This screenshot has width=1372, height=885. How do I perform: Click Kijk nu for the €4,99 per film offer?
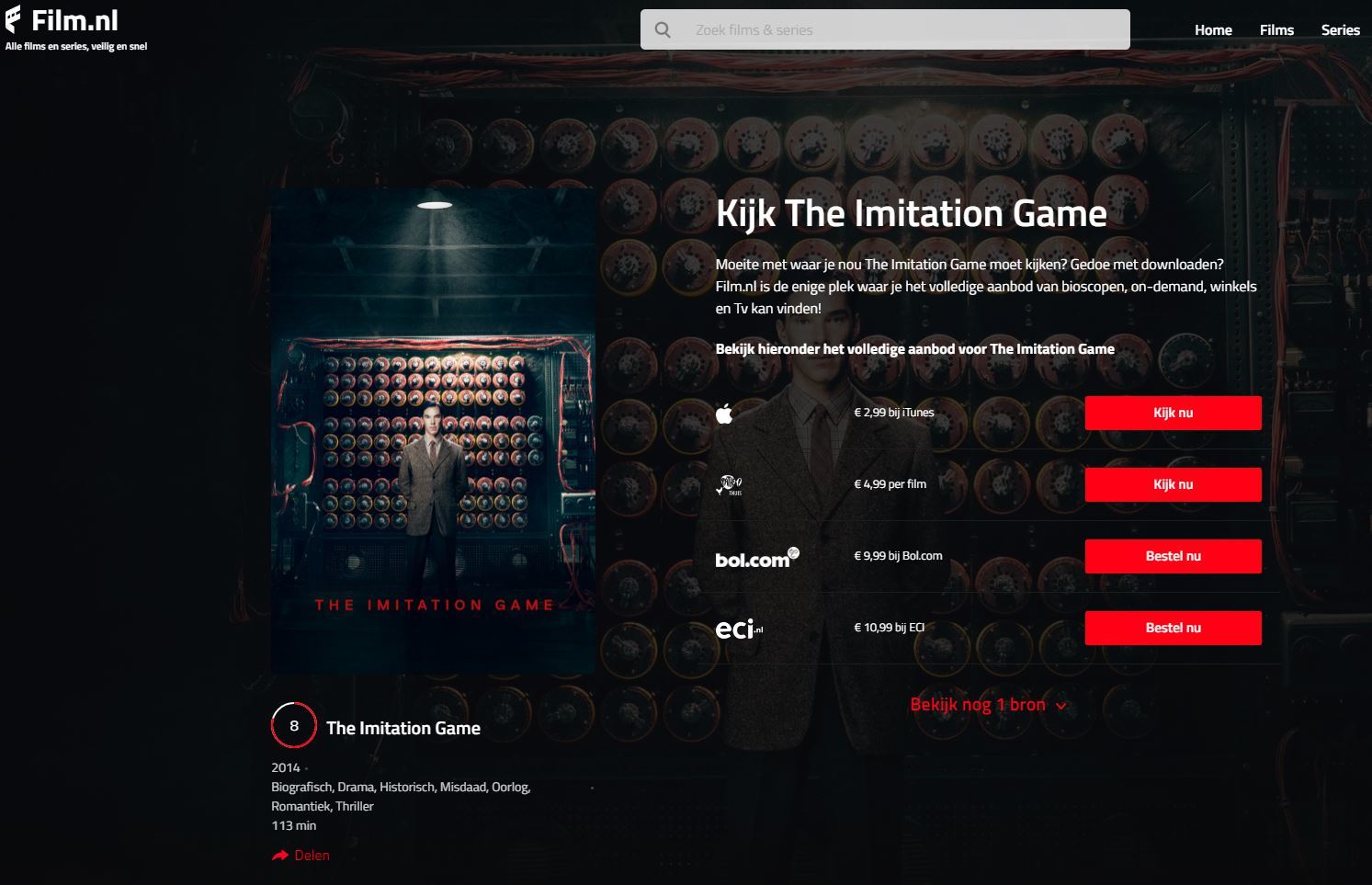(1174, 484)
